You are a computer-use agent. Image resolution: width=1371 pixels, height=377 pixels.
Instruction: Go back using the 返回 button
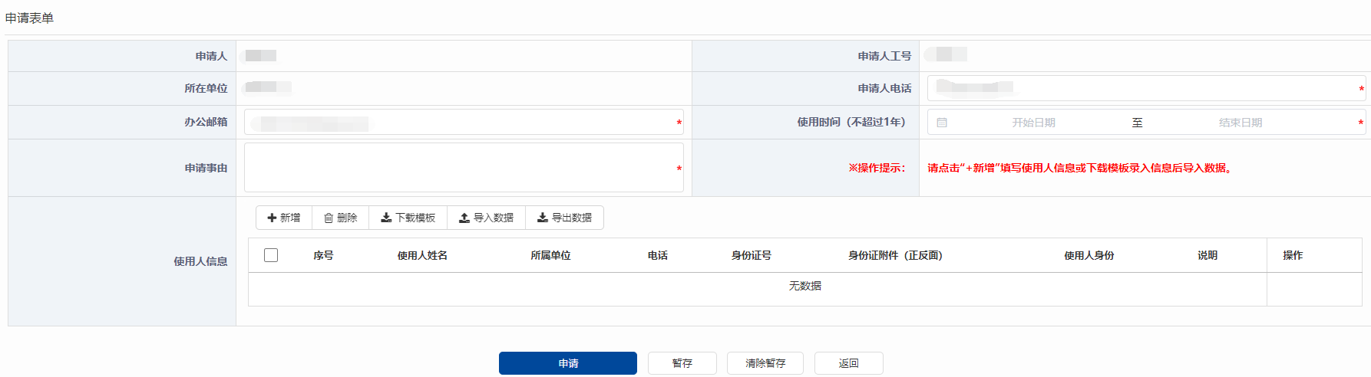848,363
